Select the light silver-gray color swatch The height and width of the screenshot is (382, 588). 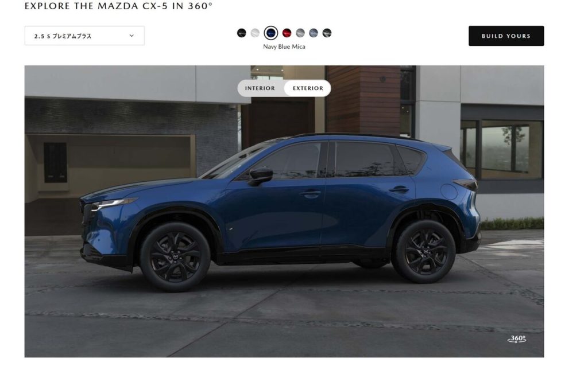pyautogui.click(x=300, y=33)
